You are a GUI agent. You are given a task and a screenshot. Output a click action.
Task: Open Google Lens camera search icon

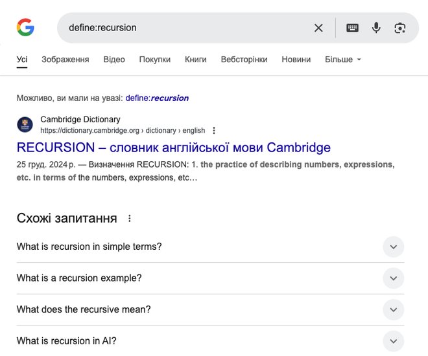(400, 28)
